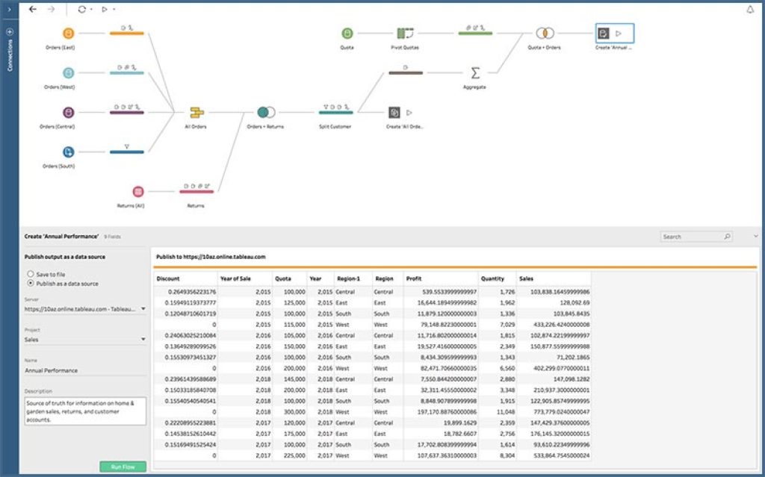765x477 pixels.
Task: Select the gray clean step before Aggregate
Action: [x=406, y=73]
